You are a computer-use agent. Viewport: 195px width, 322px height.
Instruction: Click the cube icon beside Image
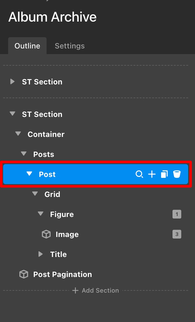pyautogui.click(x=46, y=234)
